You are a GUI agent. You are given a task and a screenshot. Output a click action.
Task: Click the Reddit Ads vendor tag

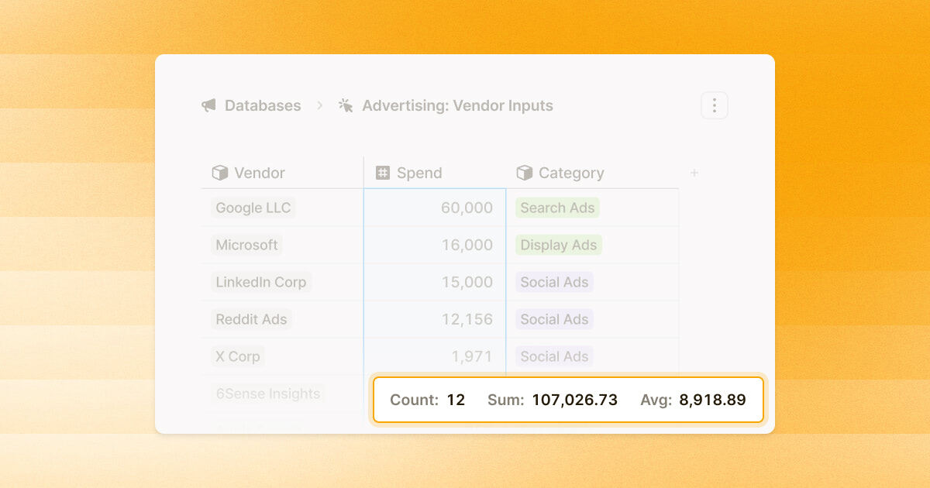[251, 319]
